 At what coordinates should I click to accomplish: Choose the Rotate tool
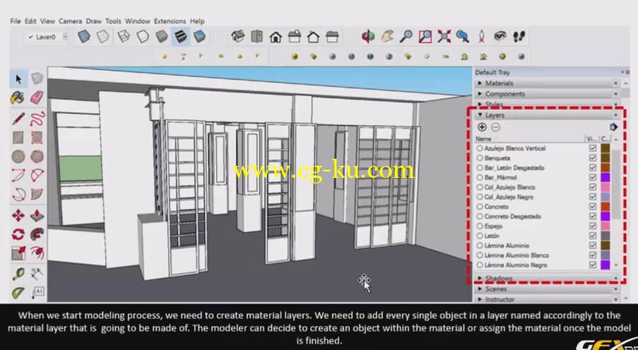click(18, 234)
